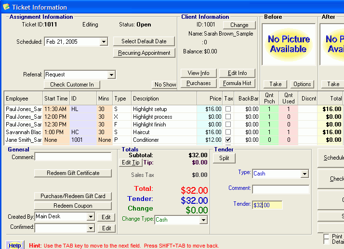Click the Tender Comment input field
Viewport: 344px width, 249px height.
point(280,189)
